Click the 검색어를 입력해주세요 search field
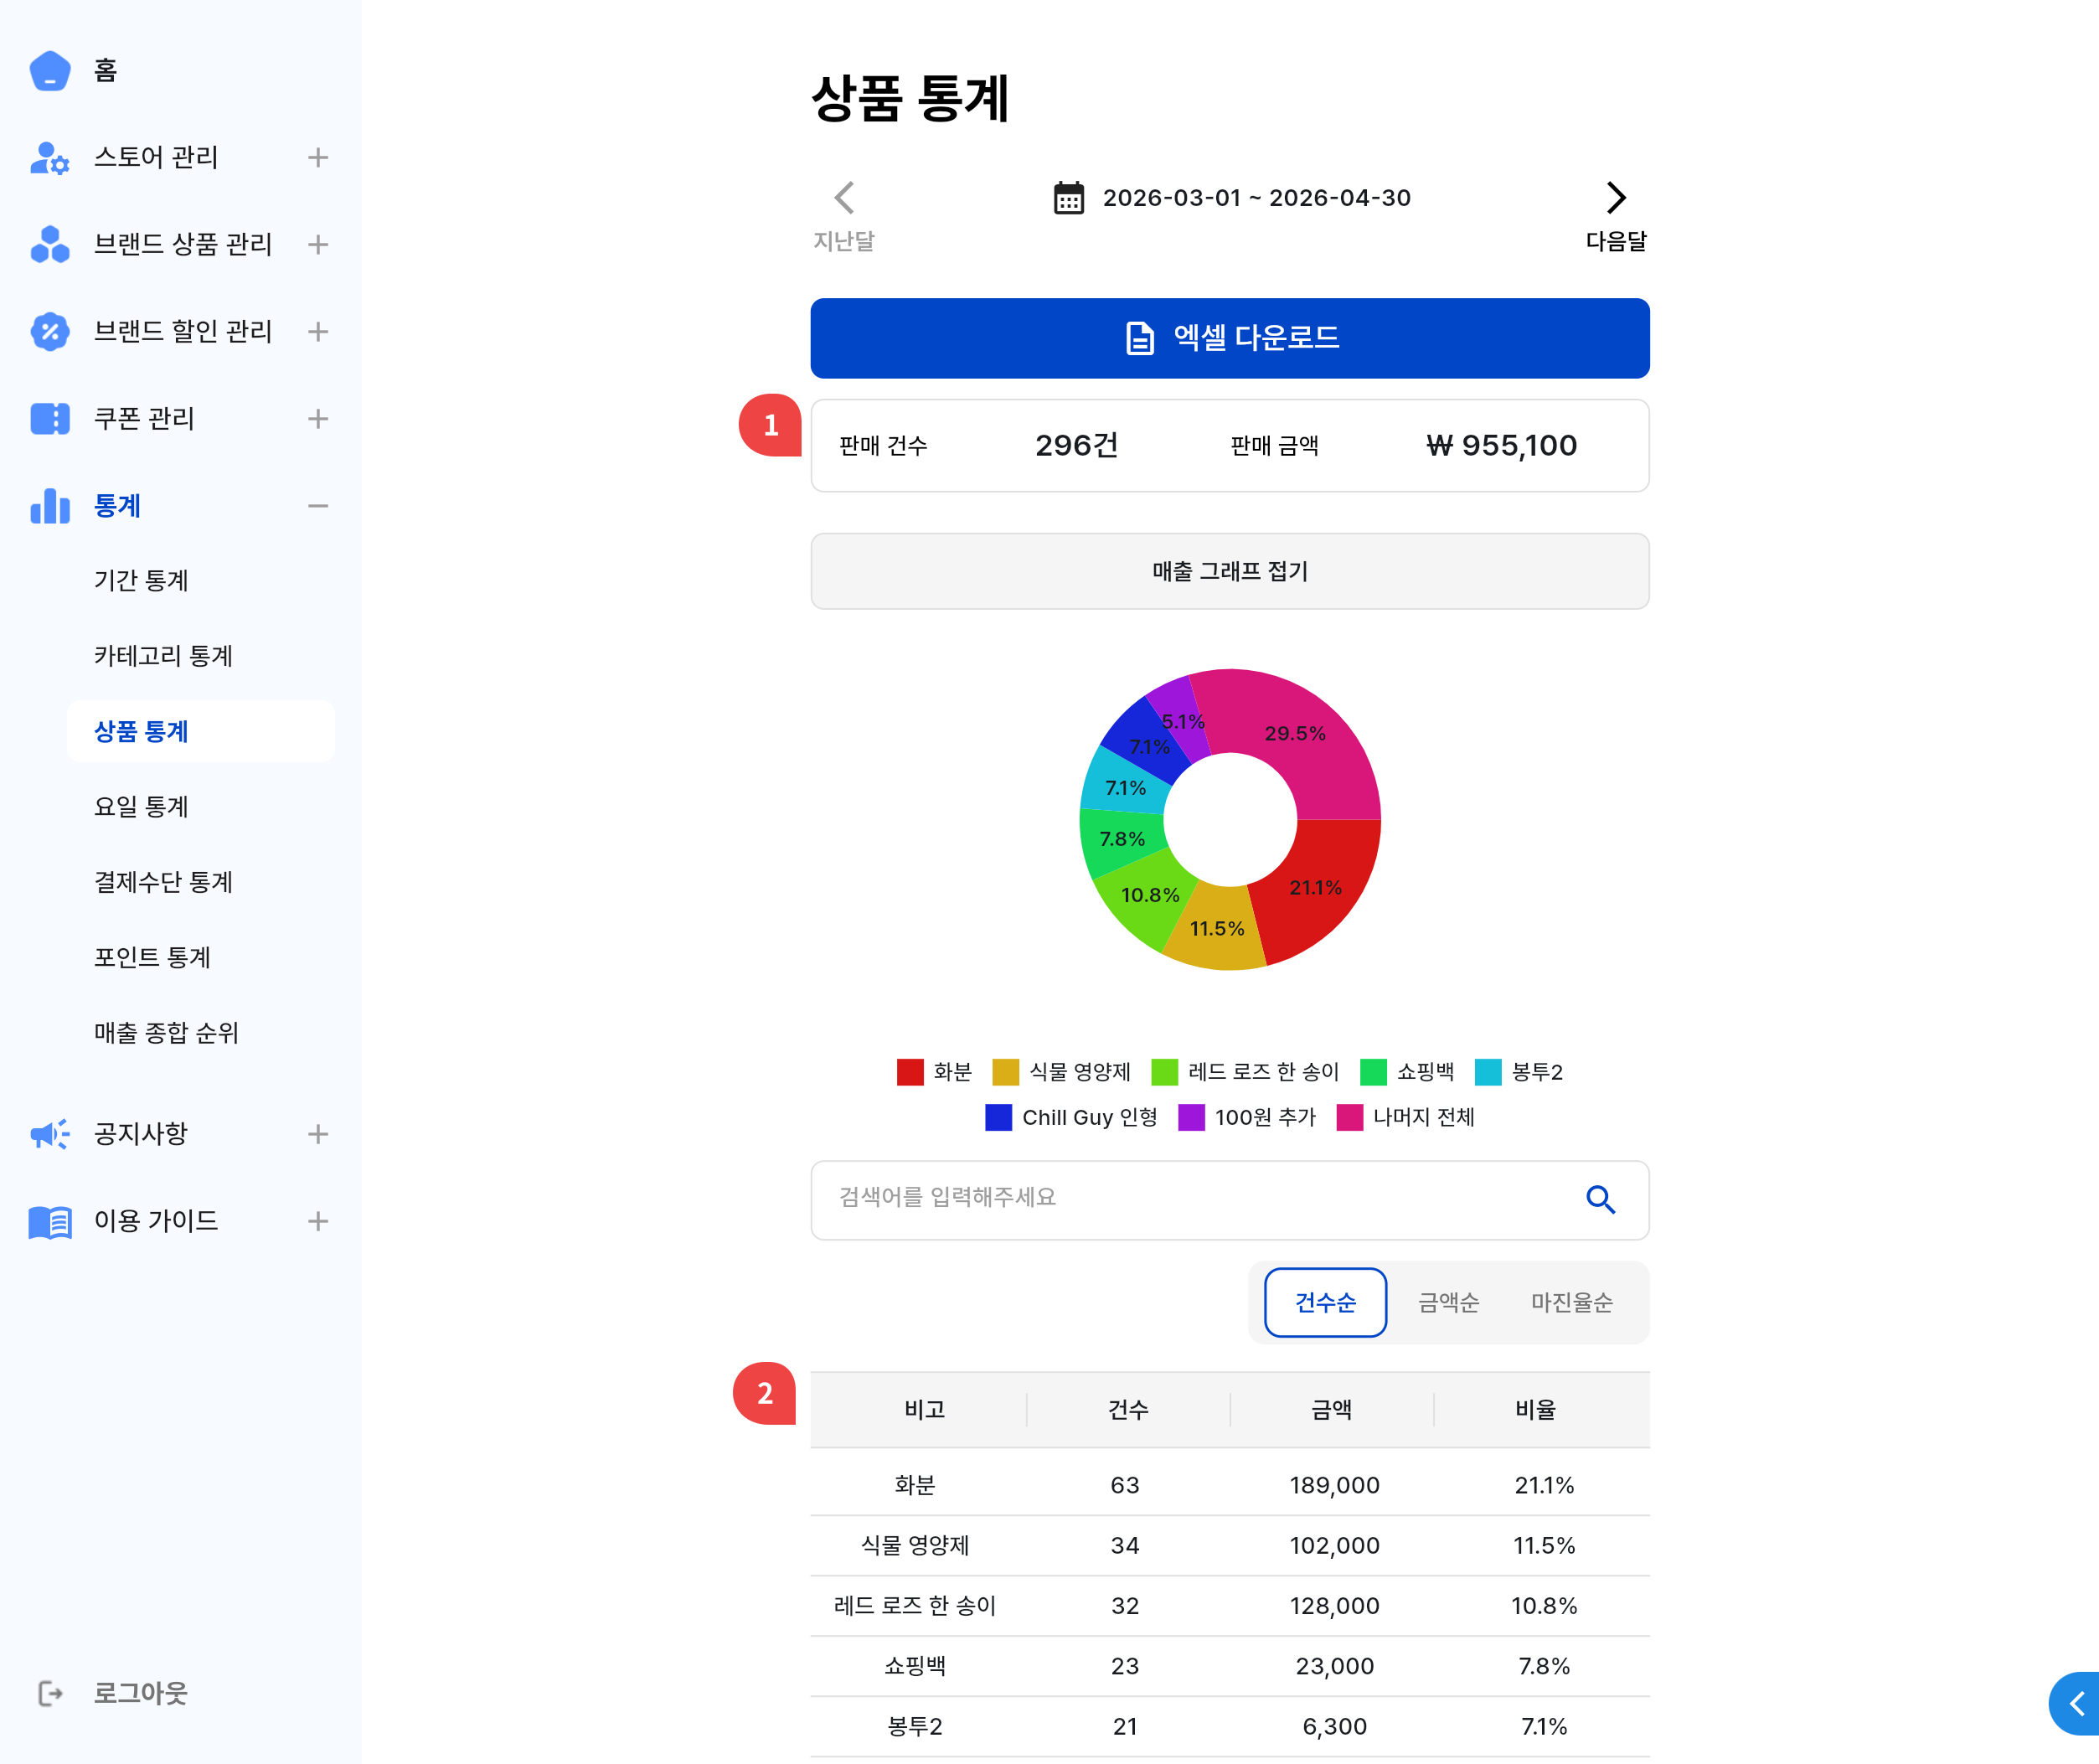2099x1764 pixels. click(1229, 1199)
